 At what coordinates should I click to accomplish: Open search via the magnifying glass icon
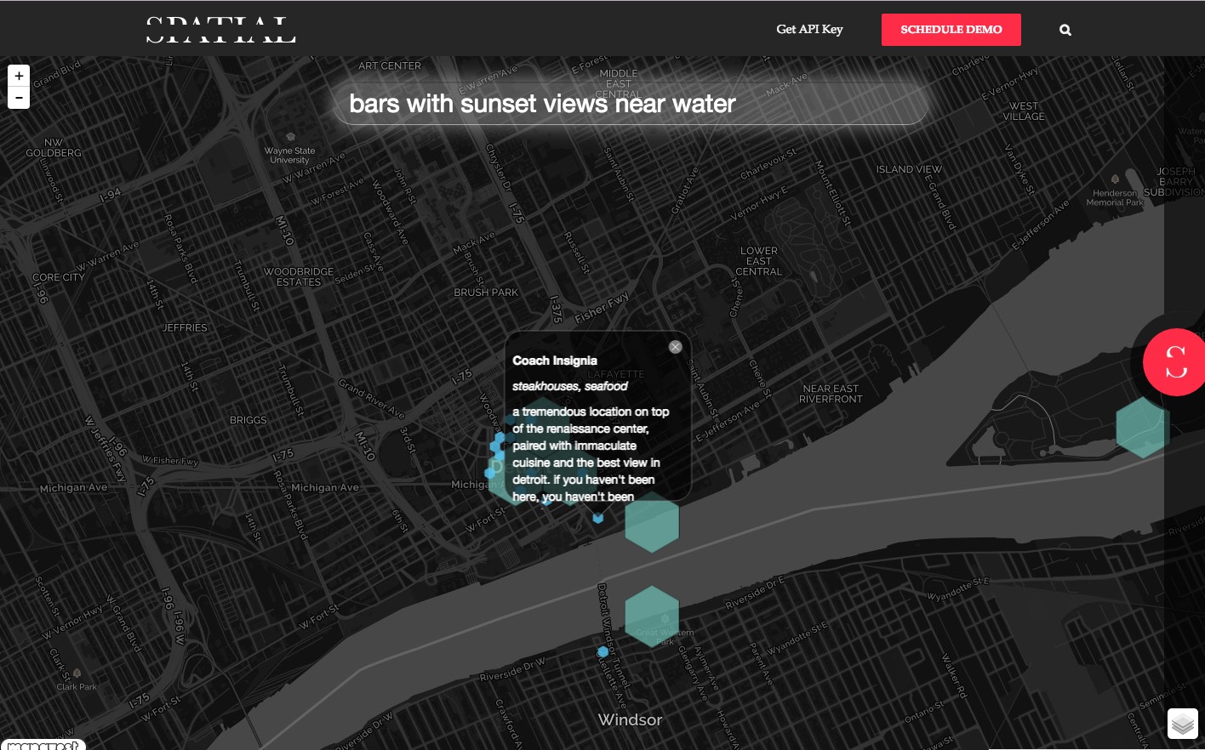pos(1065,30)
